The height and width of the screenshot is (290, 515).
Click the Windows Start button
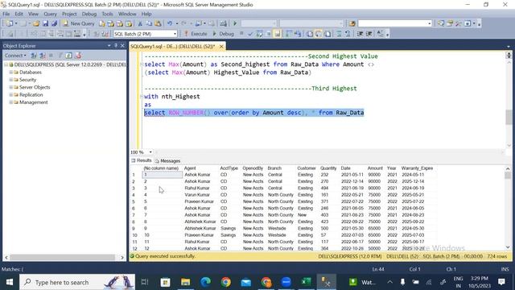click(9, 282)
